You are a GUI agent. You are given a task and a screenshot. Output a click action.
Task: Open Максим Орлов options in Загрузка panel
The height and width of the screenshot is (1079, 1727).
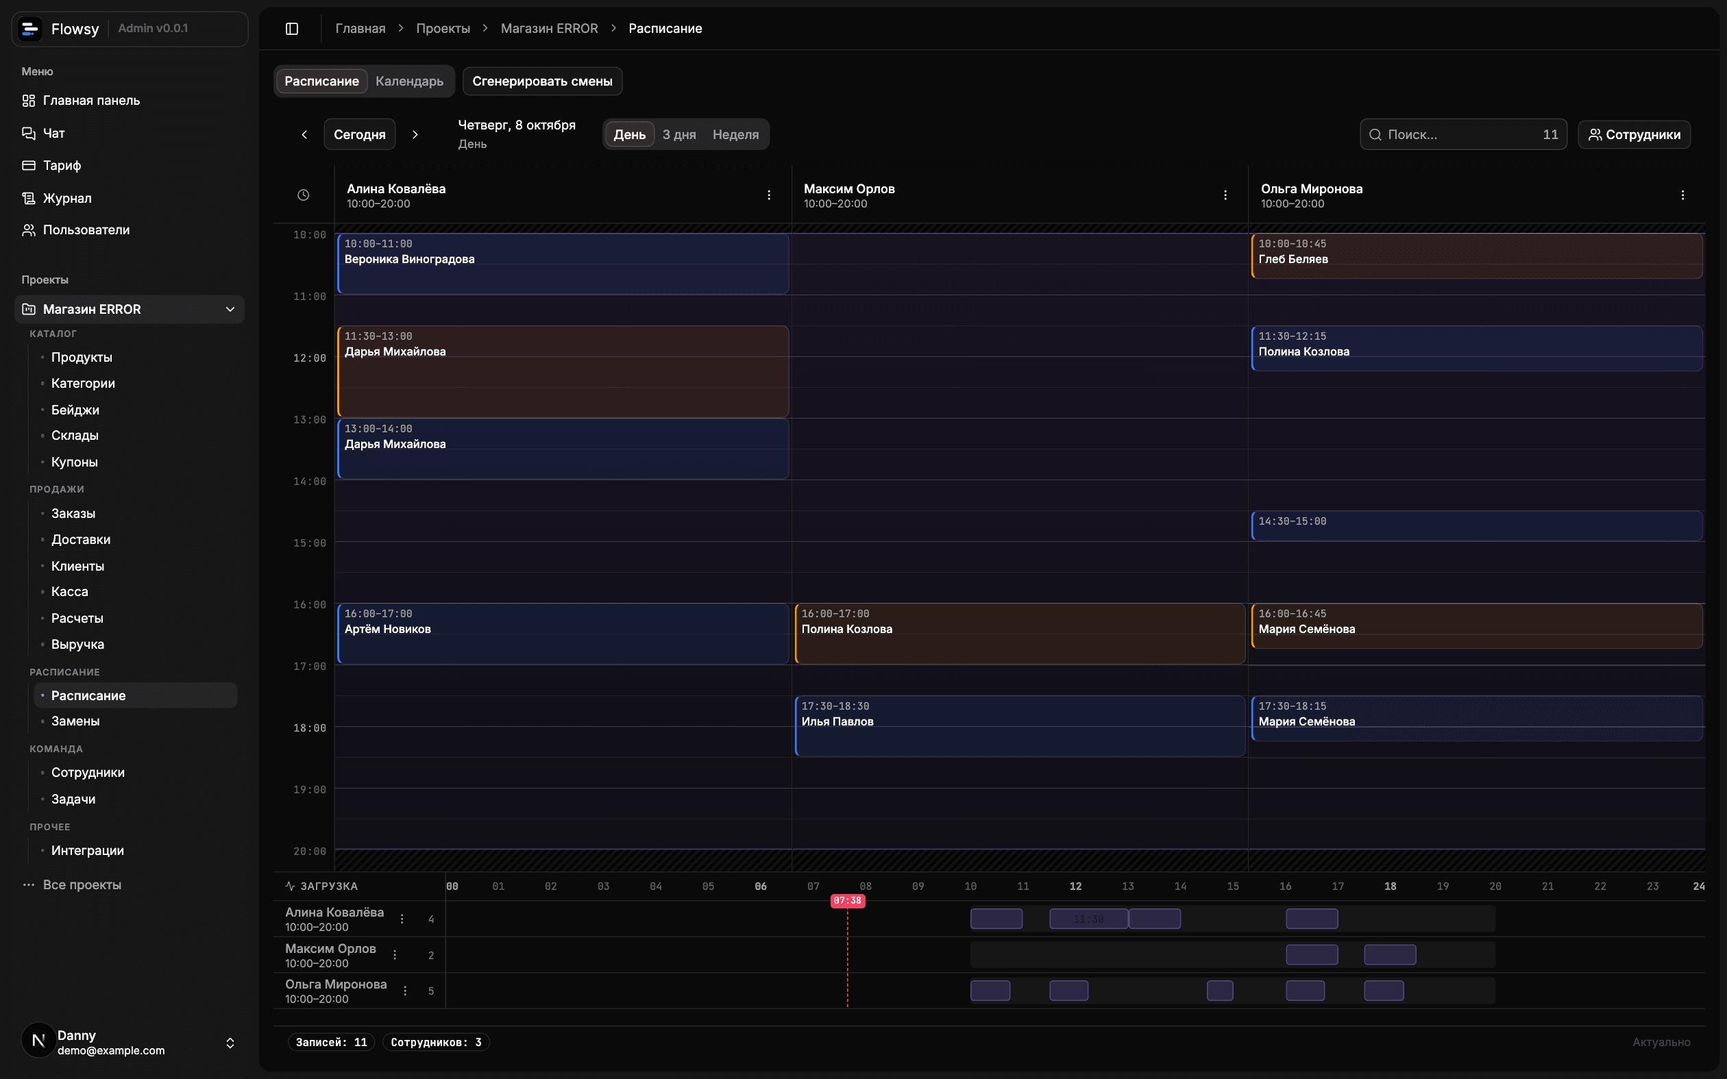tap(395, 955)
